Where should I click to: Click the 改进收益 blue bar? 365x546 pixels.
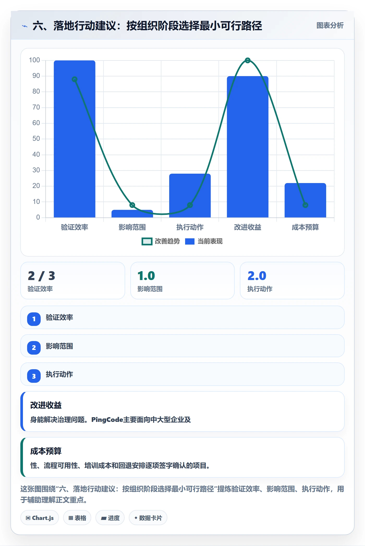click(x=248, y=147)
